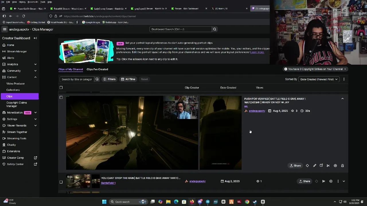The height and width of the screenshot is (206, 367).
Task: Click Share button on the Aug 2 clip
Action: pyautogui.click(x=304, y=181)
